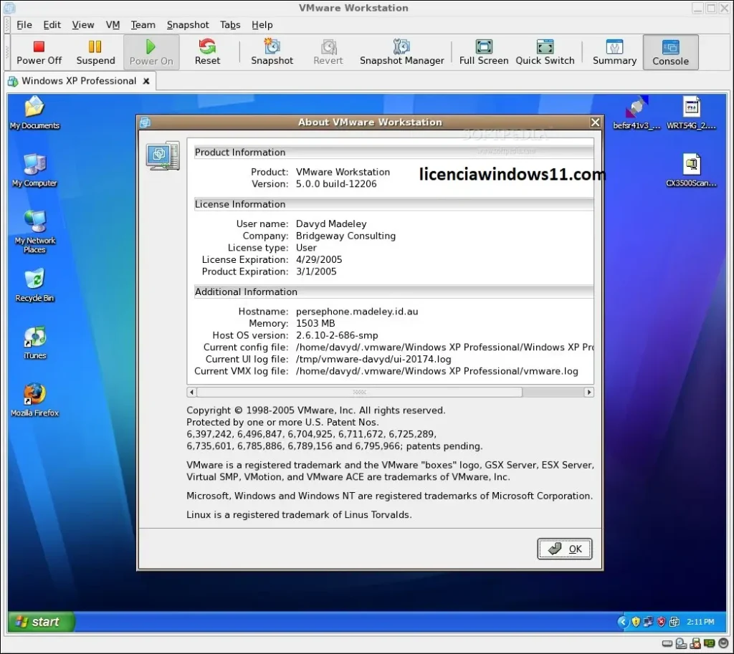Image resolution: width=734 pixels, height=654 pixels.
Task: Open the Edit menu
Action: pos(52,25)
